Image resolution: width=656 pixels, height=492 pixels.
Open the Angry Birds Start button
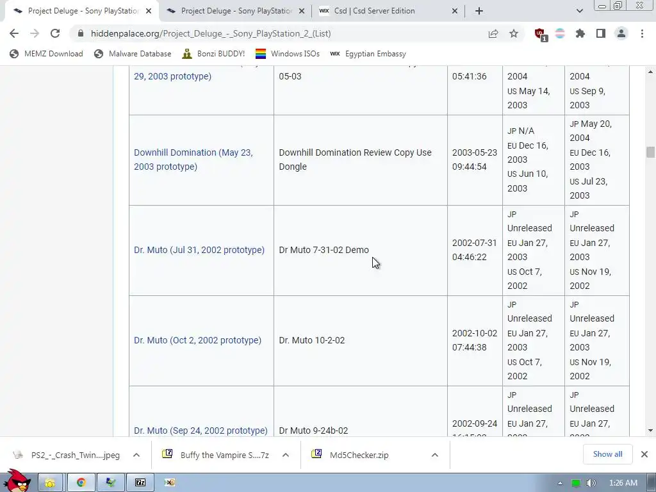tap(17, 482)
